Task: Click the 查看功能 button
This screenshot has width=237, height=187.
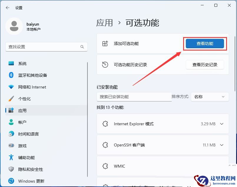Action: (x=205, y=43)
